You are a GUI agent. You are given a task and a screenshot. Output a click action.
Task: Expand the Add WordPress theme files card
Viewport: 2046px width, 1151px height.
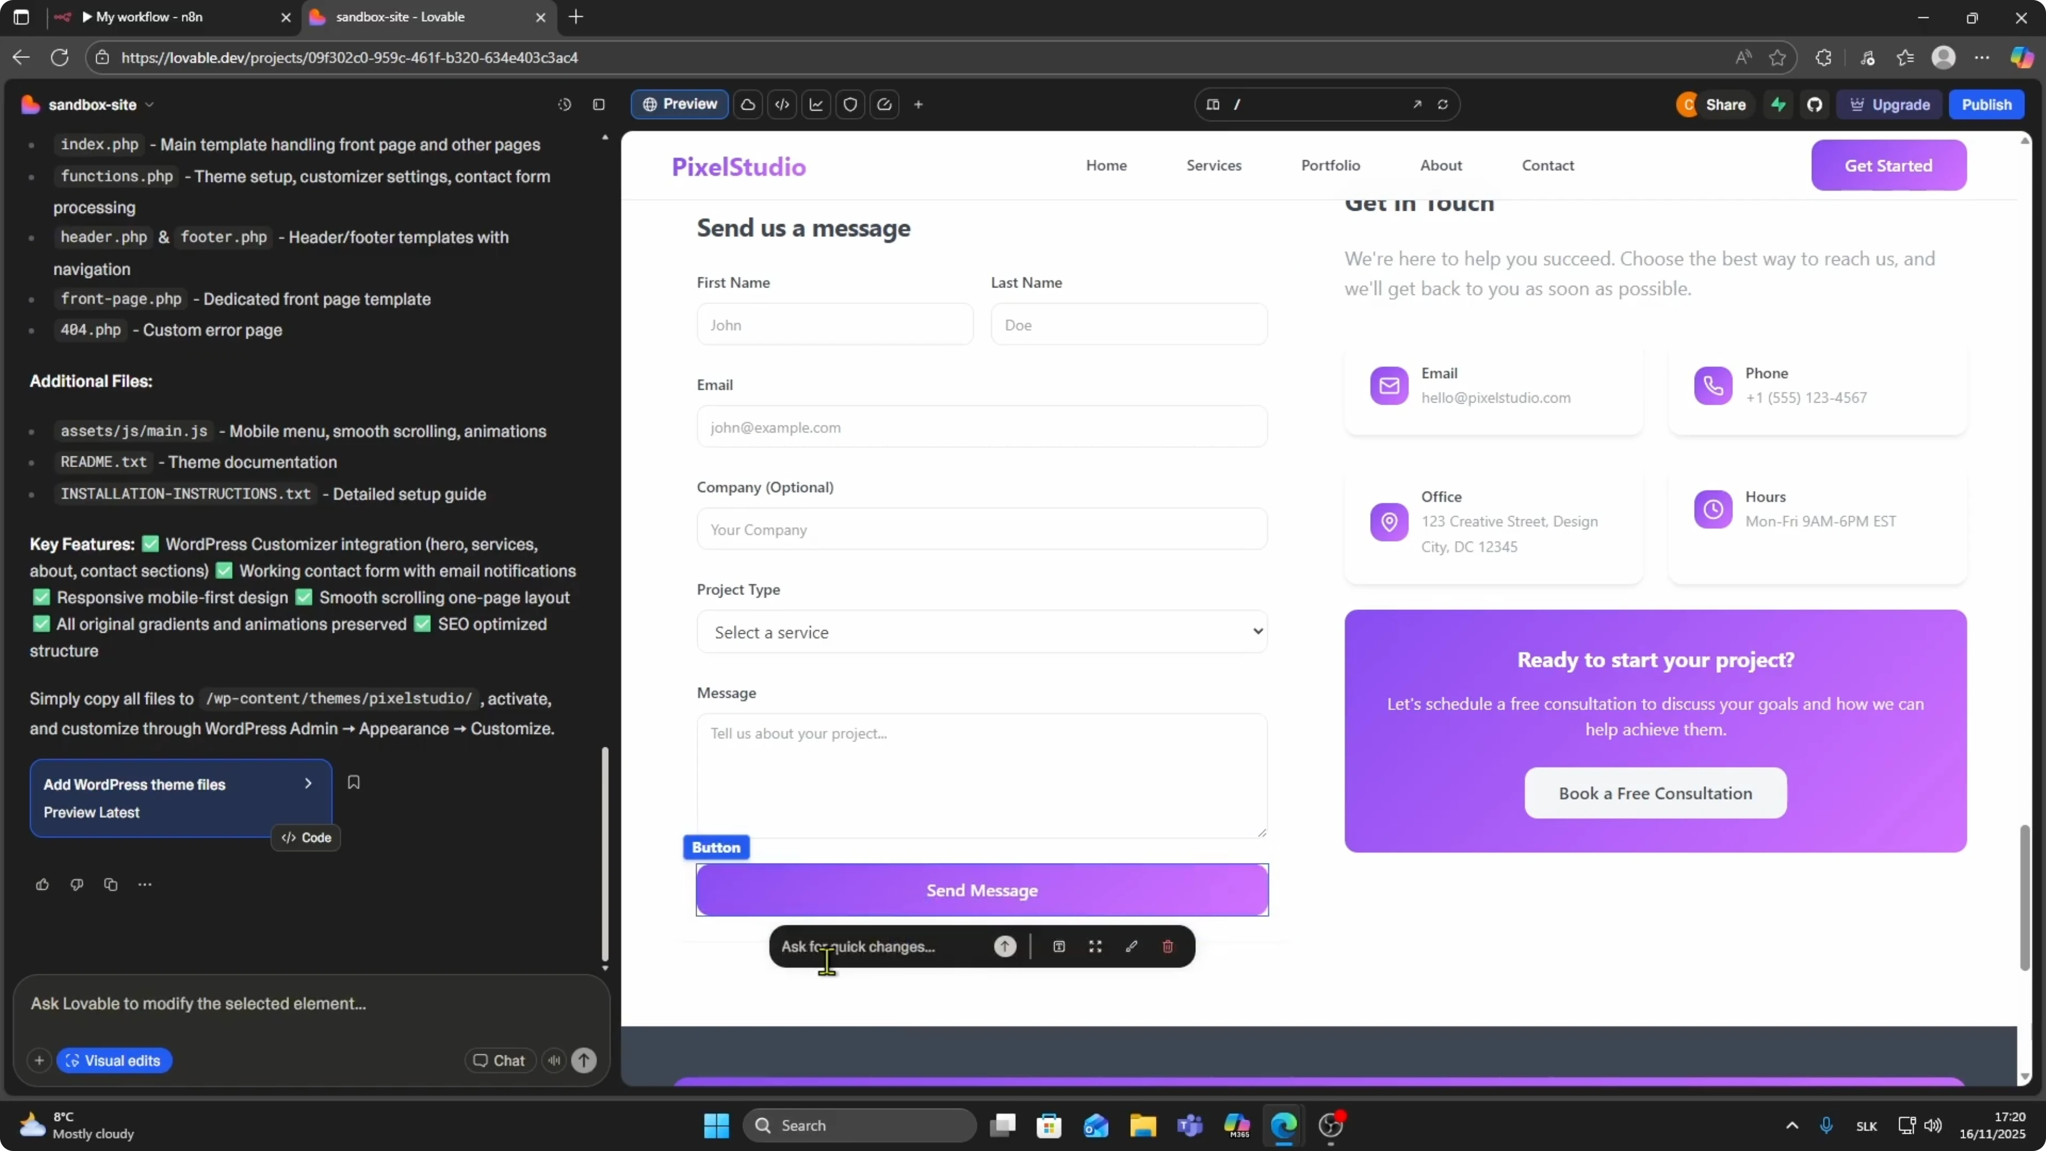pos(181,797)
